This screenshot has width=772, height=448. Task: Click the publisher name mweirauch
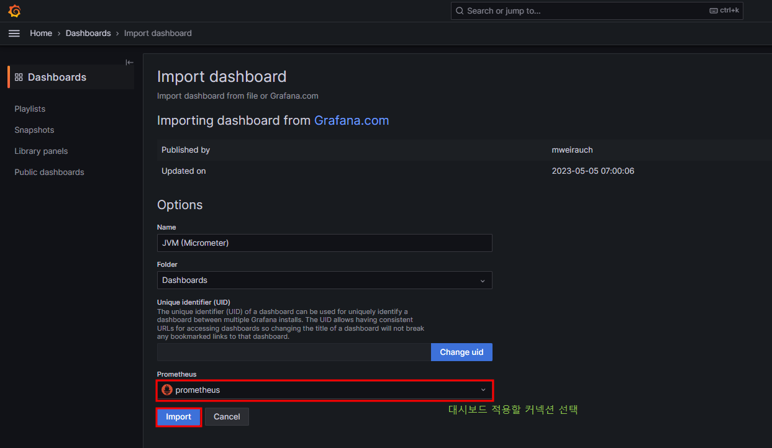click(572, 150)
